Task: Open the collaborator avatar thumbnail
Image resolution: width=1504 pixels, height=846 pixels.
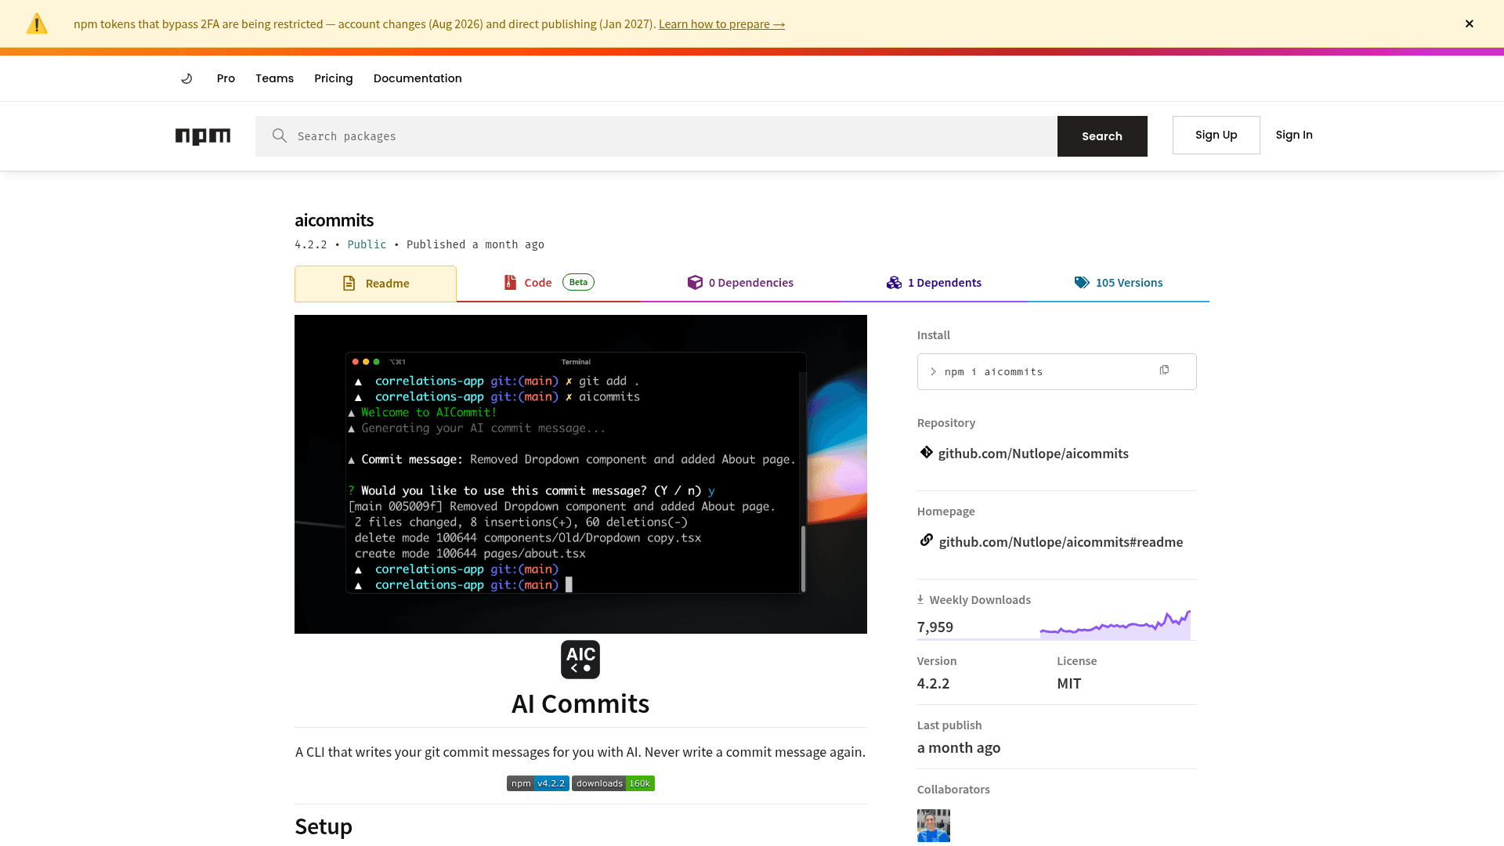Action: click(x=934, y=826)
